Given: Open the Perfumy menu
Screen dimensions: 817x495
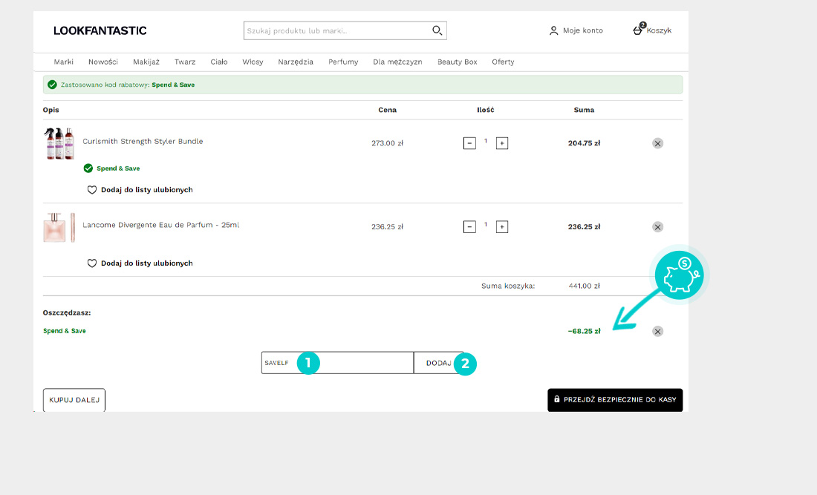Looking at the screenshot, I should pyautogui.click(x=343, y=62).
